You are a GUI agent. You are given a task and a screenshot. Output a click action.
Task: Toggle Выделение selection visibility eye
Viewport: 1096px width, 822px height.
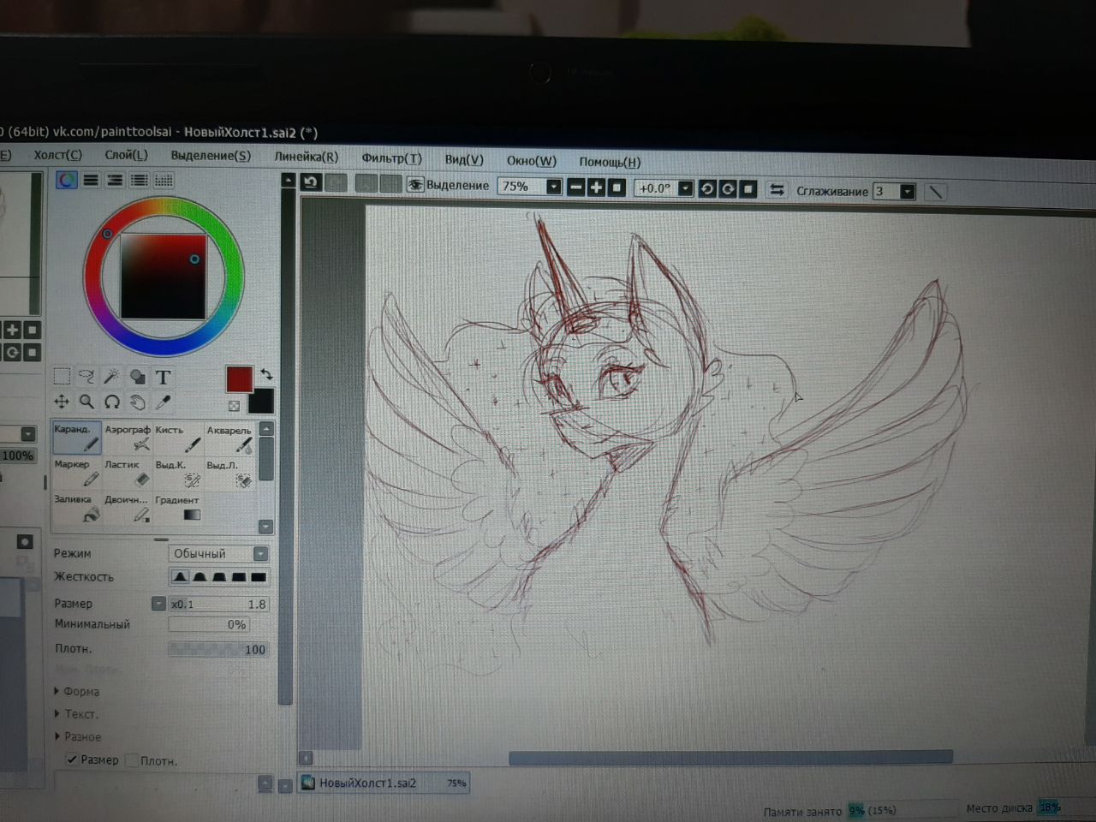click(415, 184)
